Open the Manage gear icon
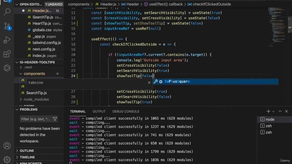The image size is (292, 164). 7,159
